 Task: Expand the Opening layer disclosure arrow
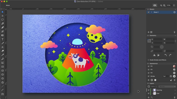click(x=152, y=90)
